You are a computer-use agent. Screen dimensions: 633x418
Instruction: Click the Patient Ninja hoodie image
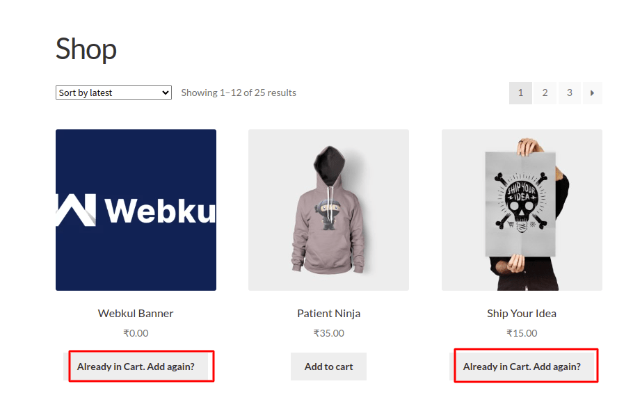(328, 209)
